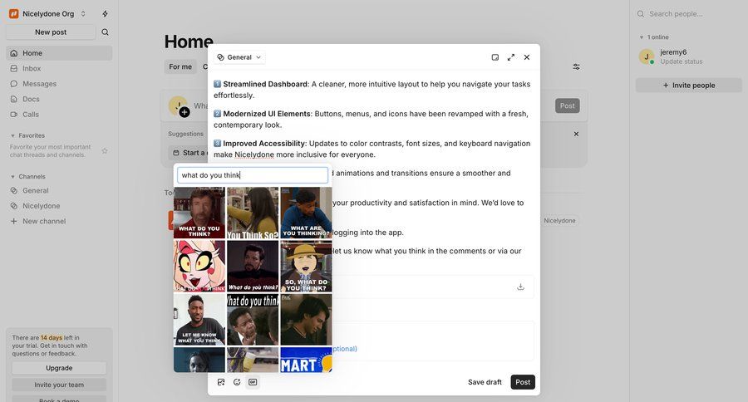Select the blue MART GIF
Image resolution: width=748 pixels, height=402 pixels.
[x=306, y=360]
